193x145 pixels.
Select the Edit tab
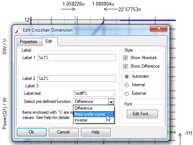[49, 41]
